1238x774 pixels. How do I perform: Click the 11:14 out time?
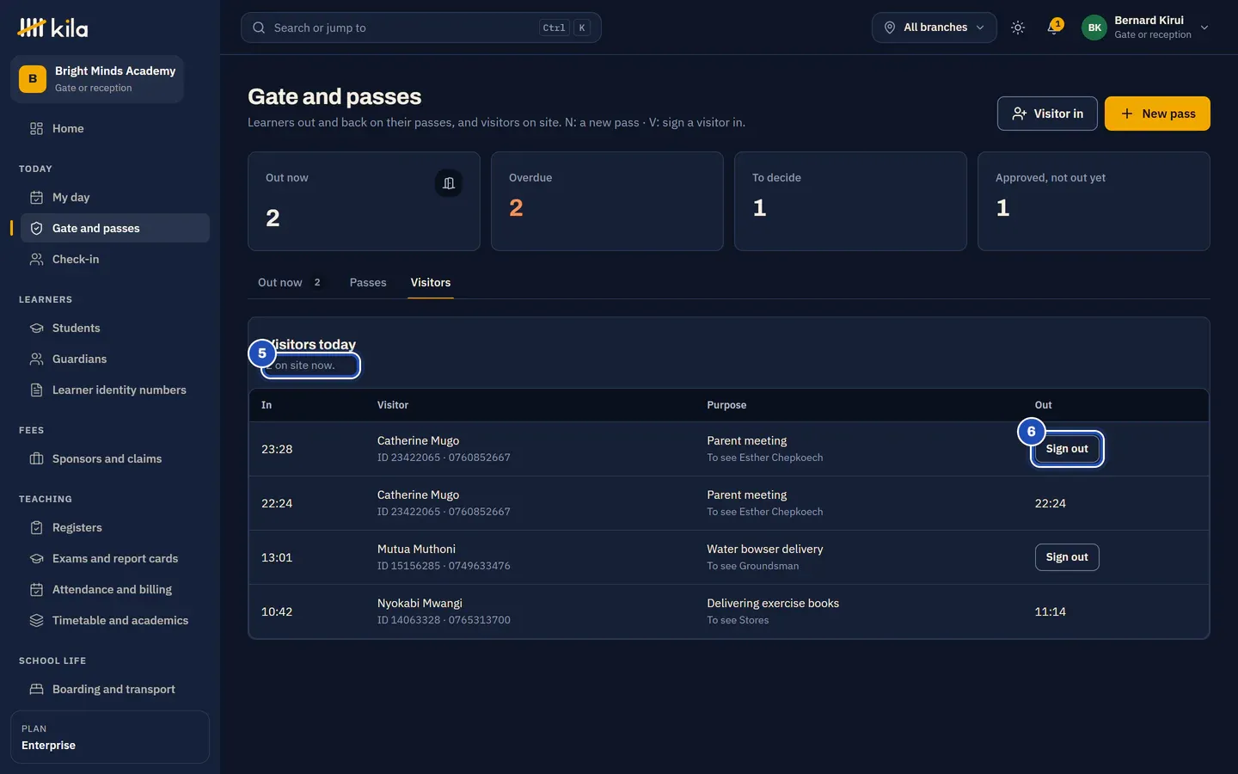[1050, 611]
